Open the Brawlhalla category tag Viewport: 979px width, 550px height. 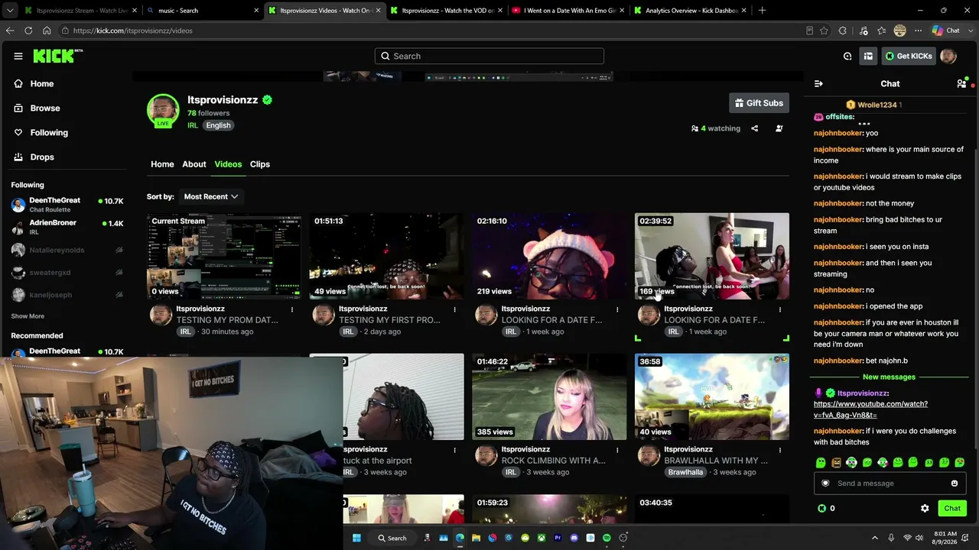click(685, 472)
